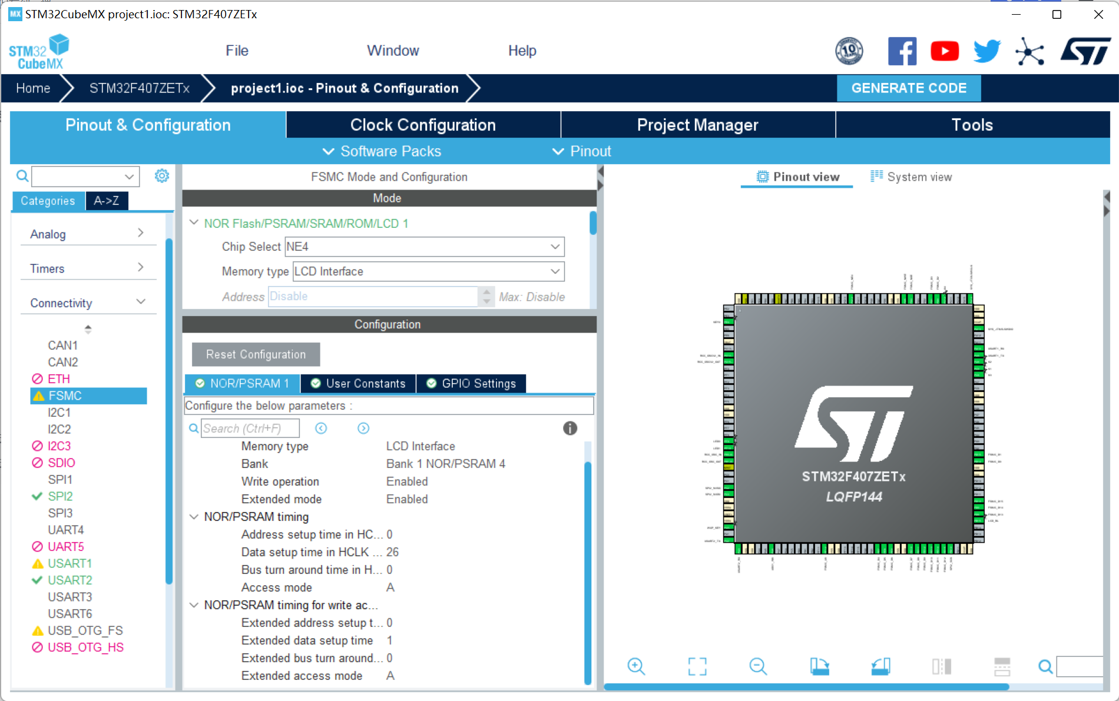
Task: Go to next parameter search result
Action: point(363,428)
